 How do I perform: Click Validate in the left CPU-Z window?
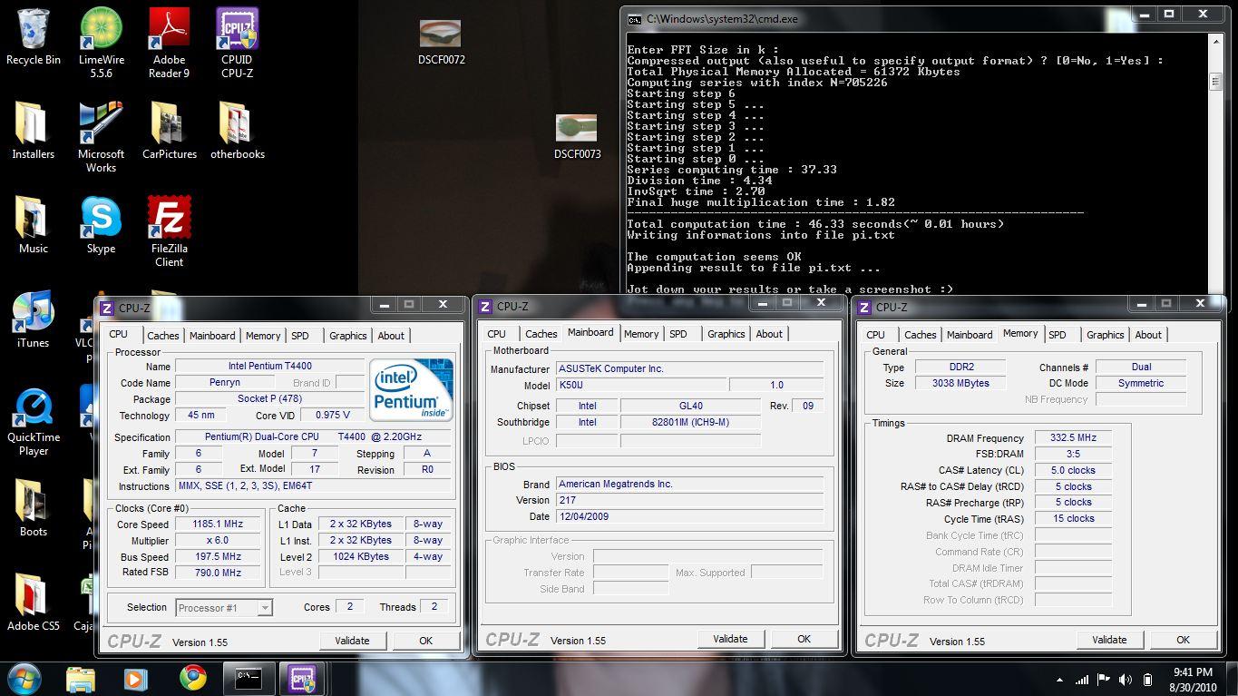(352, 641)
